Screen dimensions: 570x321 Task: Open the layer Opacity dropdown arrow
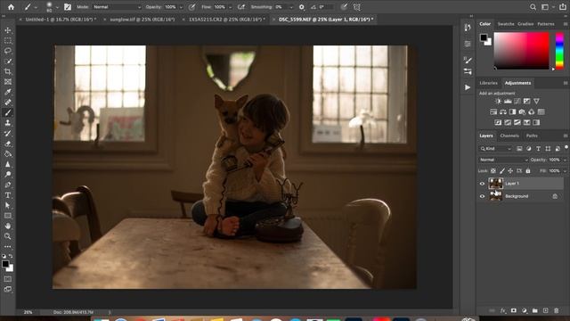point(565,160)
